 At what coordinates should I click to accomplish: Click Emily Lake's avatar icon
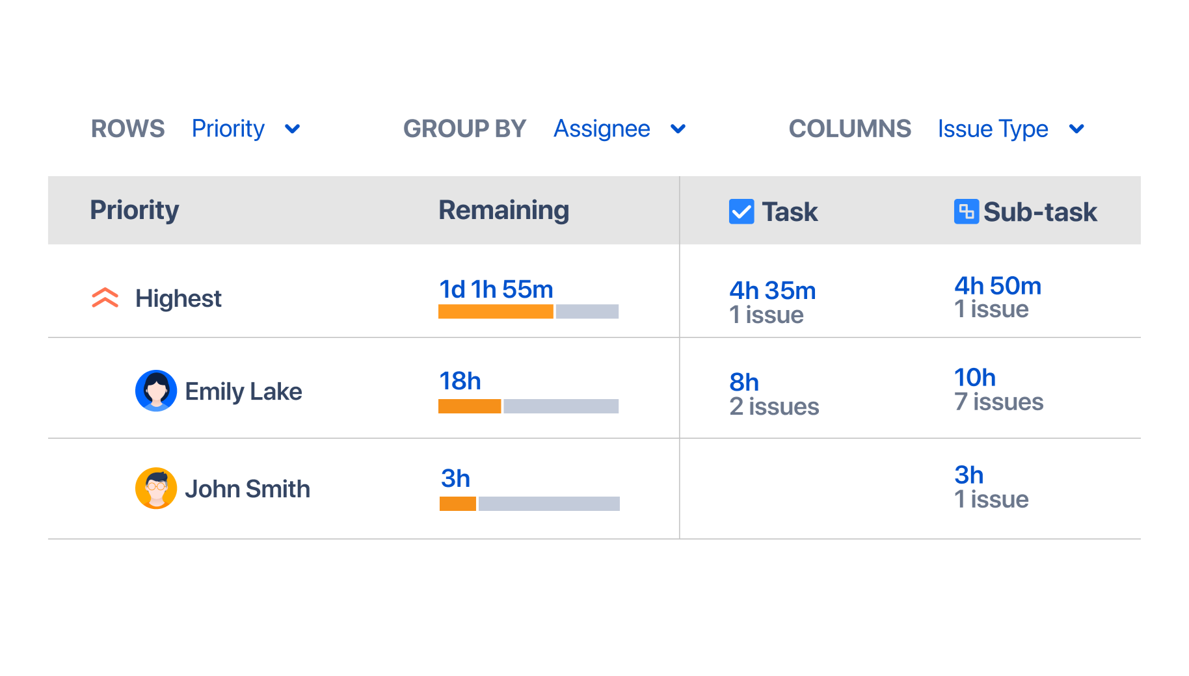[156, 391]
